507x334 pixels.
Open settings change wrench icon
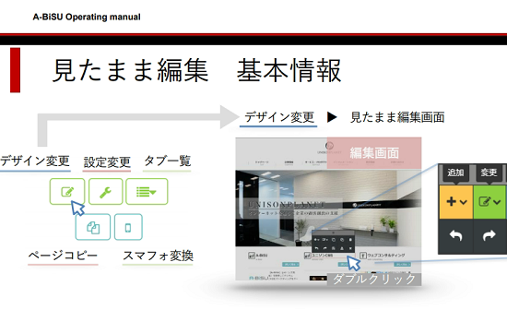[x=106, y=191]
